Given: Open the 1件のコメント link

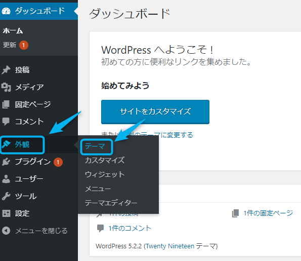Looking at the screenshot, I should (130, 228).
